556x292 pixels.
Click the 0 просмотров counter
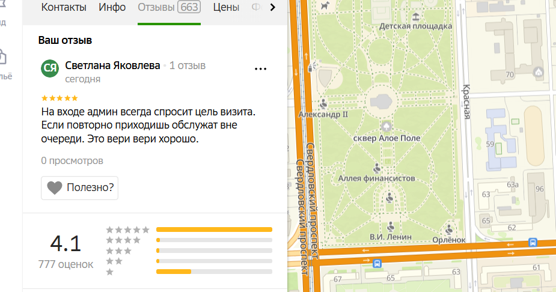click(72, 161)
